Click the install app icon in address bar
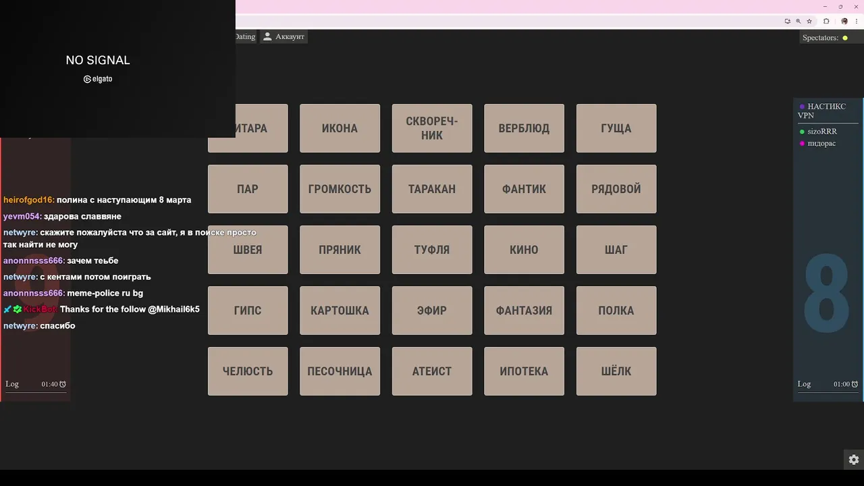The height and width of the screenshot is (486, 864). point(787,21)
